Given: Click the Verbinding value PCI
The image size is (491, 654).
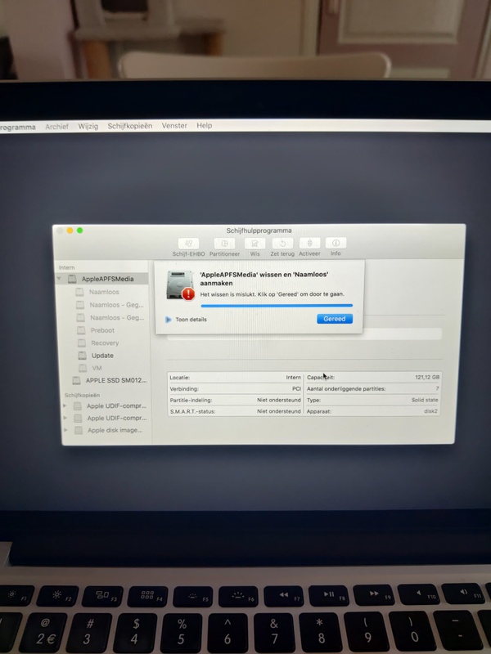Looking at the screenshot, I should coord(296,389).
